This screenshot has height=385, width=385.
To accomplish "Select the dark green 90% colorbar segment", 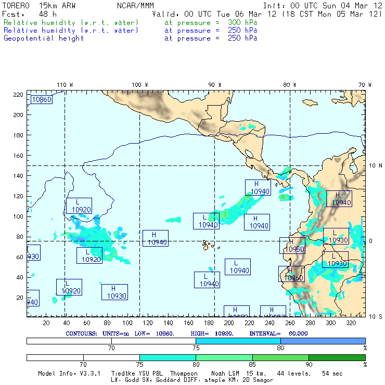I will pyautogui.click(x=337, y=357).
